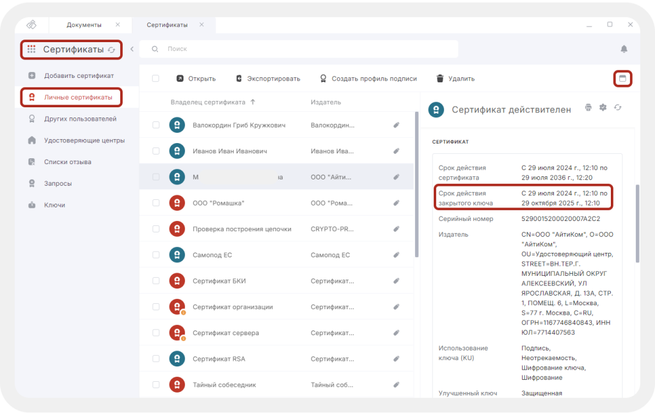Collapse the sidebar with chevron arrow
Viewport: 655px width, 415px height.
click(132, 49)
